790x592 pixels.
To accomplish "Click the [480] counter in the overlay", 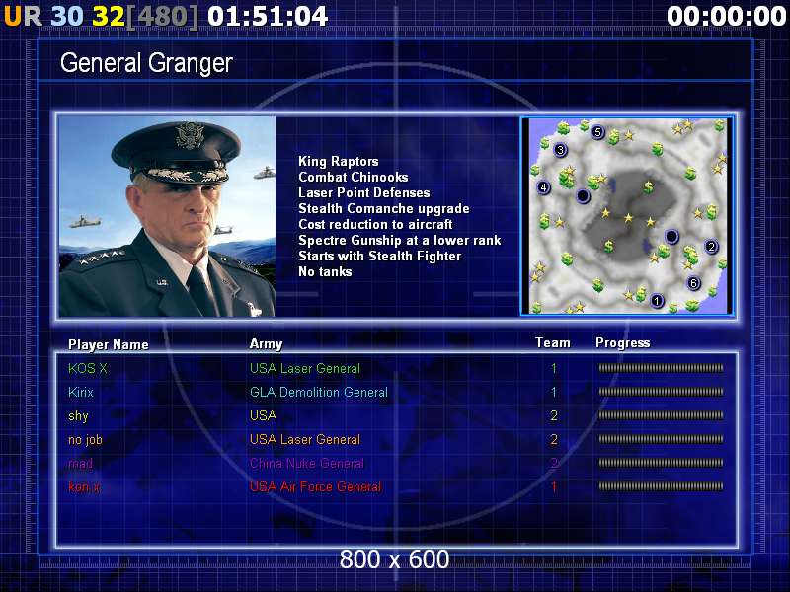I will click(163, 17).
